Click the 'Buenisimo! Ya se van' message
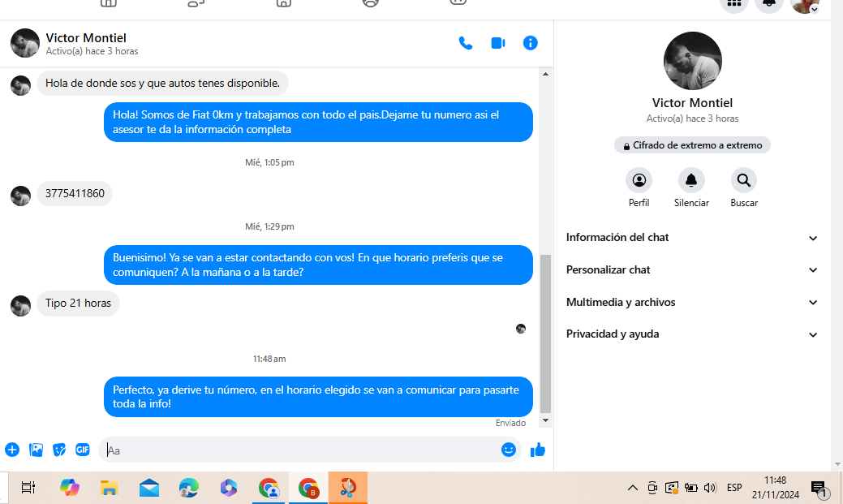843x504 pixels. click(x=318, y=265)
